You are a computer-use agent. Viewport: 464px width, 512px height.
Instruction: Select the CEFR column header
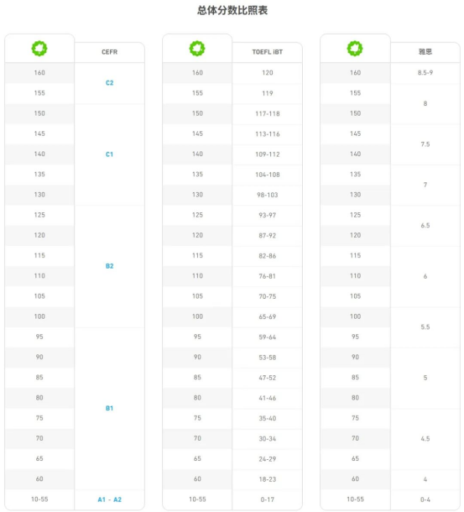click(109, 52)
